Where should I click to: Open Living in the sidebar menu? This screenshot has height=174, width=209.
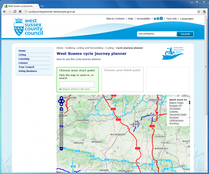point(22,55)
